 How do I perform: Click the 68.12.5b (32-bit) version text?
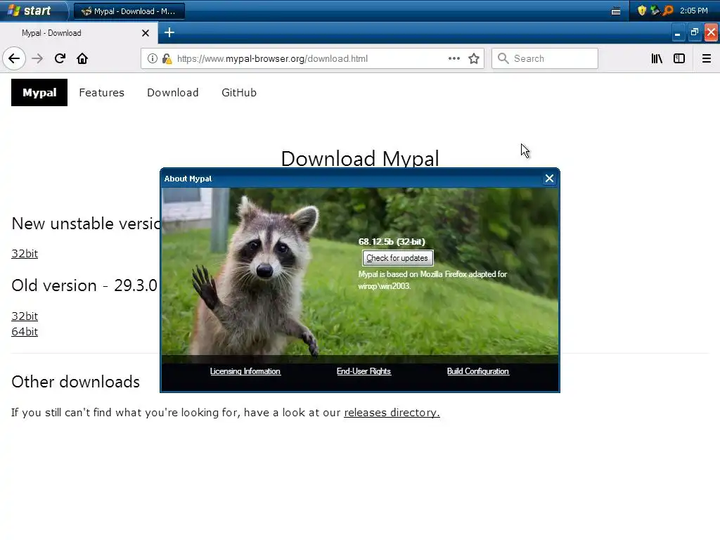click(x=392, y=242)
